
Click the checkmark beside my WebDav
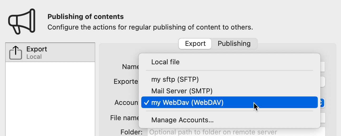pos(146,103)
